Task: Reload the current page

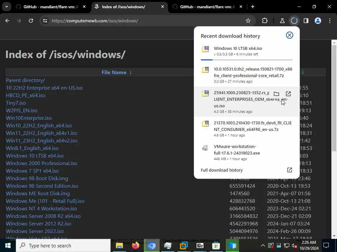Action: tap(31, 21)
